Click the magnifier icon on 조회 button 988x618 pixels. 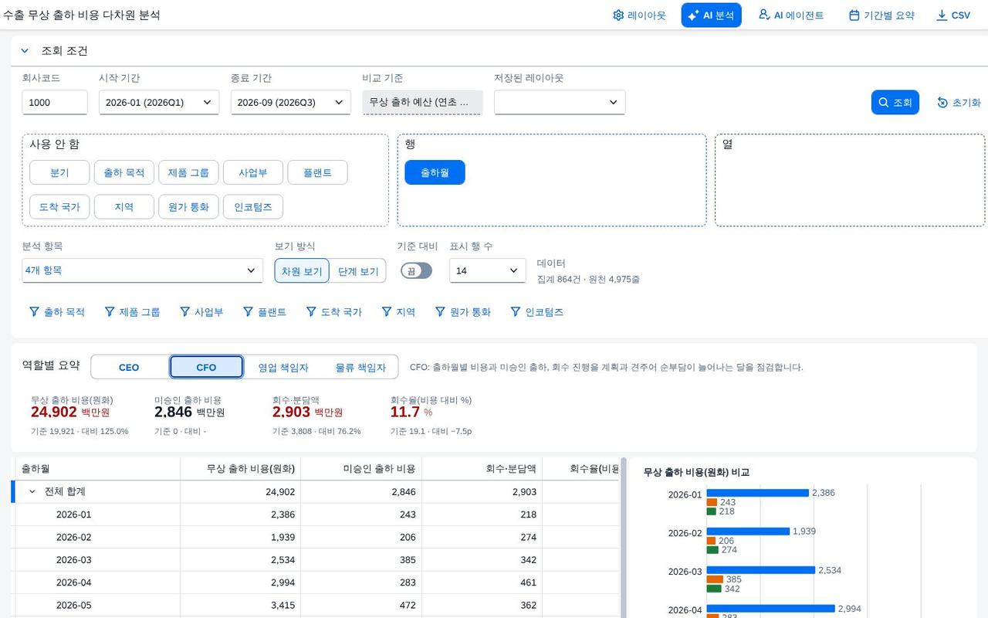coord(884,102)
